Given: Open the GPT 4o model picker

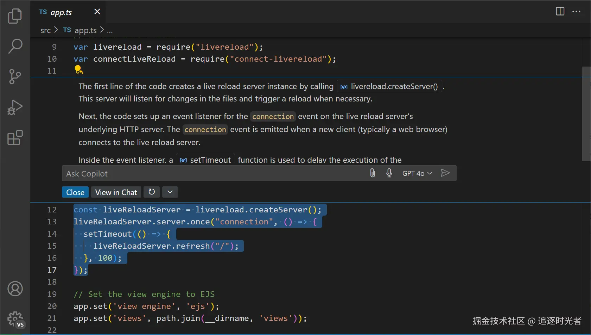Looking at the screenshot, I should (x=417, y=173).
